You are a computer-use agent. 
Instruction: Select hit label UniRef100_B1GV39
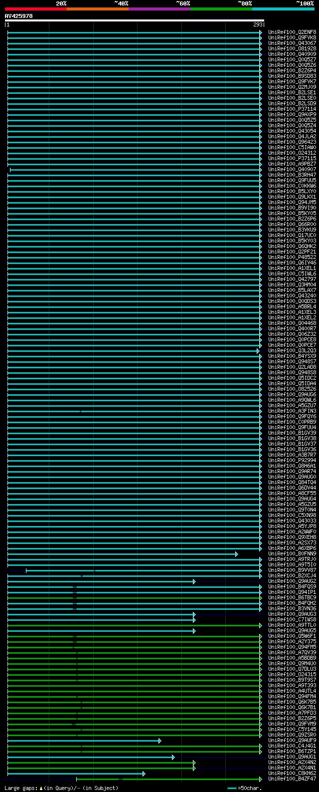click(x=292, y=433)
